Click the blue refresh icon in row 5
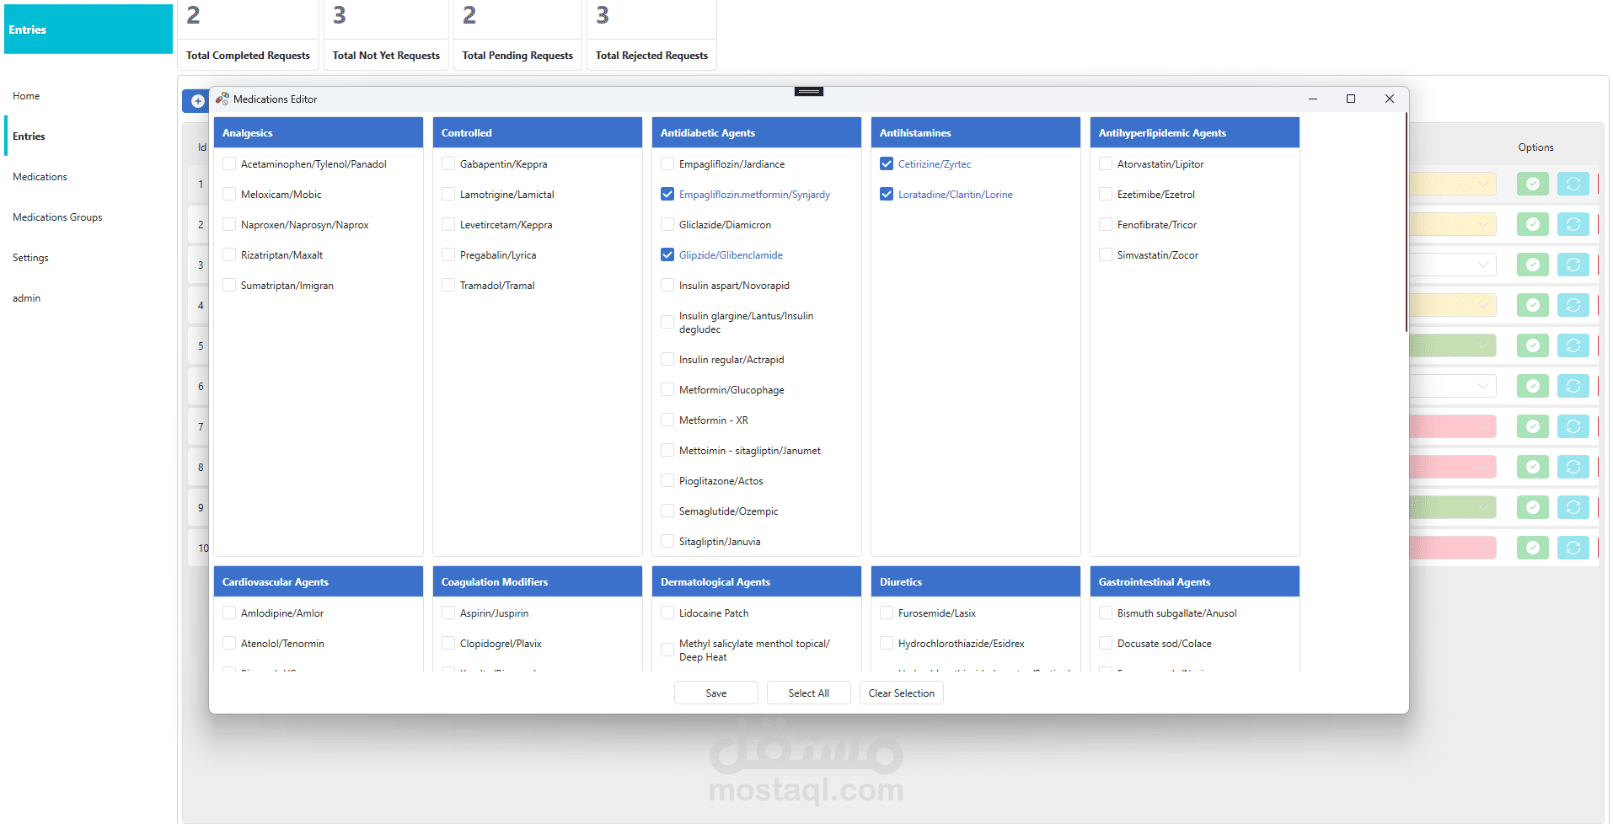Screen dimensions: 1613x824 (x=1573, y=345)
